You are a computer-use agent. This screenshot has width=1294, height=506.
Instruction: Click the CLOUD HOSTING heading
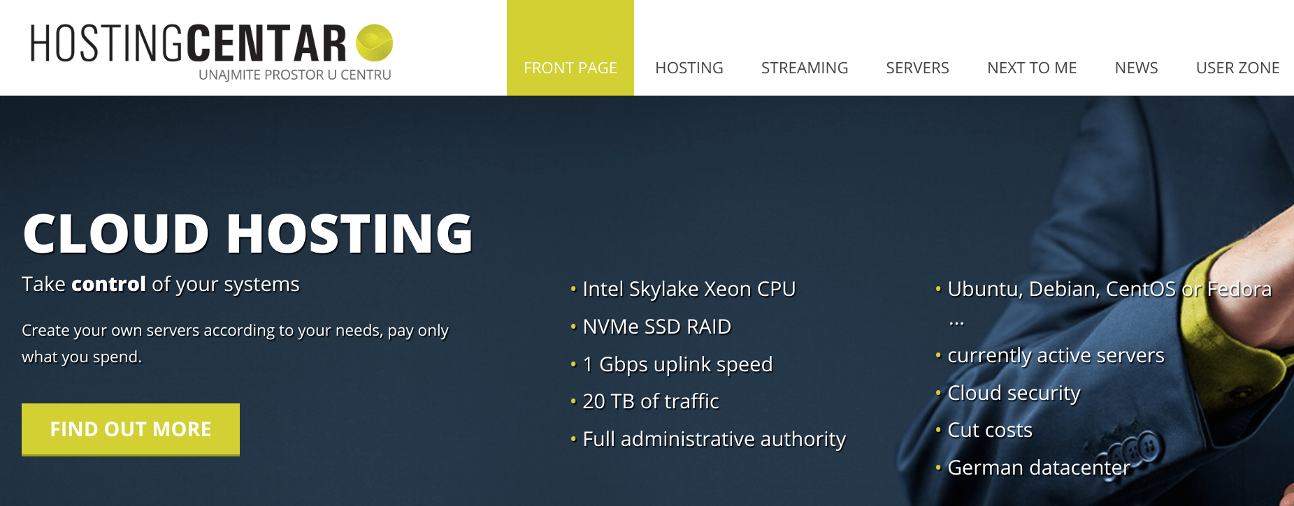pyautogui.click(x=248, y=233)
